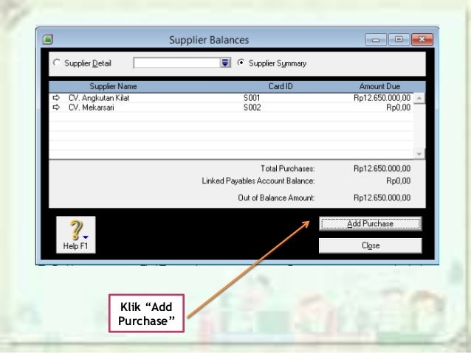Select the CV. Mekarsari supplier name
The height and width of the screenshot is (353, 471).
[92, 108]
